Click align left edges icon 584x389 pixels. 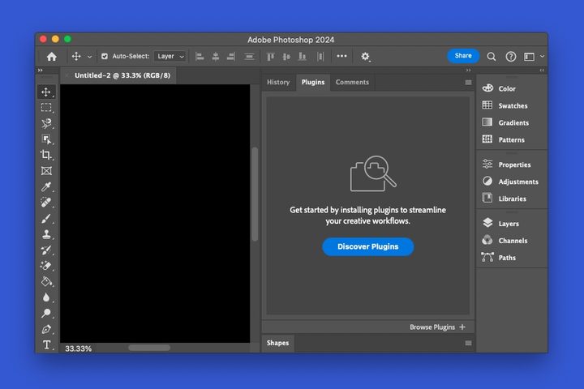tap(200, 57)
